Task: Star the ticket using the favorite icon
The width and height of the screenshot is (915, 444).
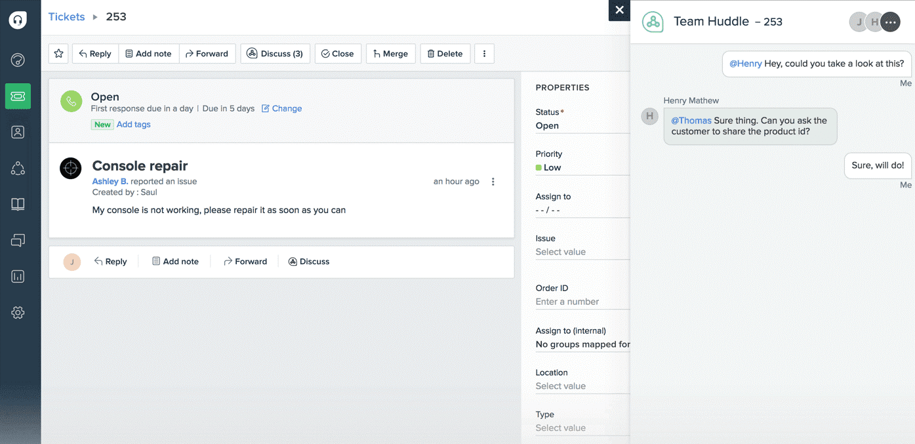Action: (x=58, y=53)
